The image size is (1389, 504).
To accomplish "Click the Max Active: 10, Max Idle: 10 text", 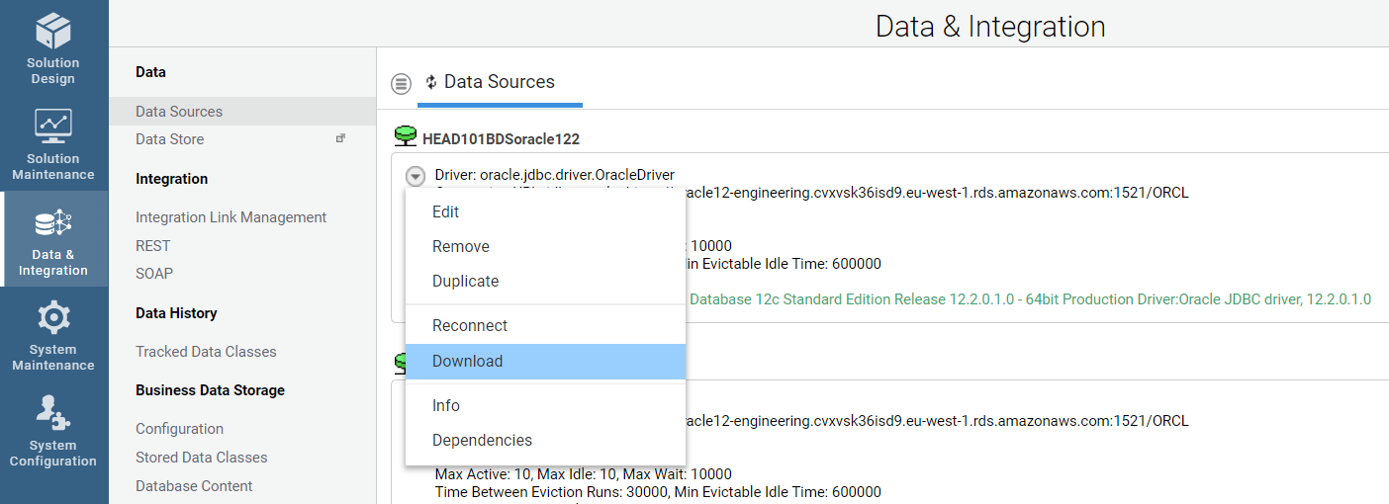I will coord(584,474).
